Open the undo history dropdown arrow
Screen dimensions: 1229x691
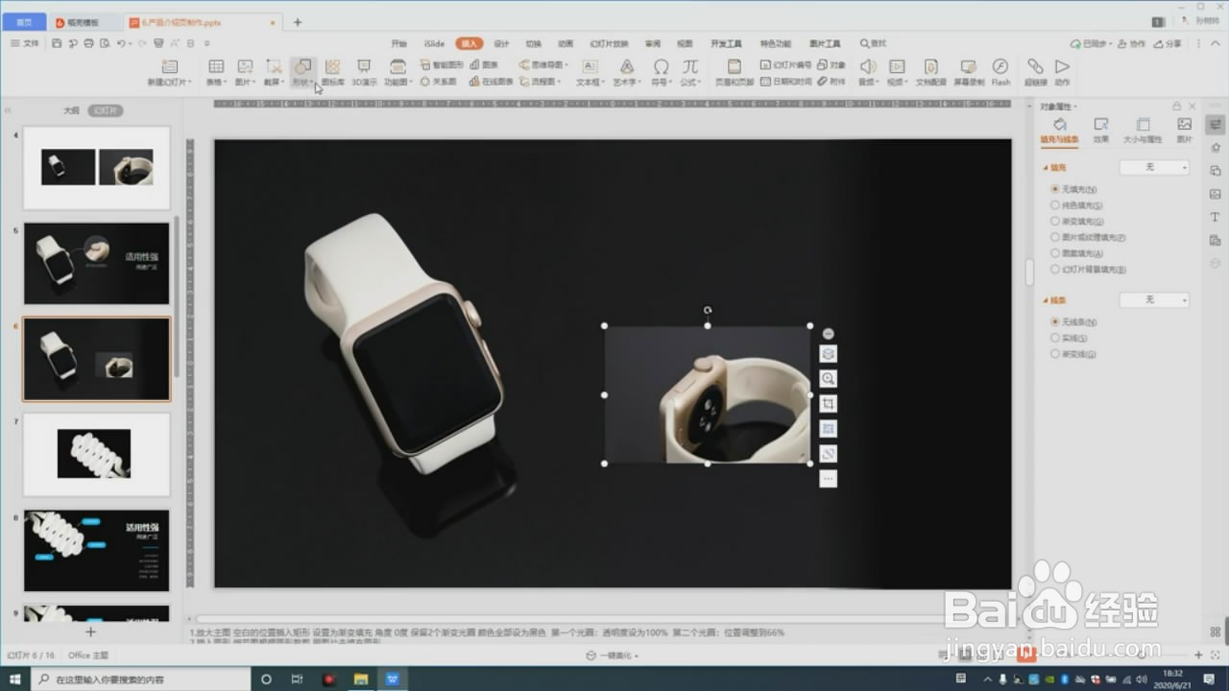click(132, 43)
